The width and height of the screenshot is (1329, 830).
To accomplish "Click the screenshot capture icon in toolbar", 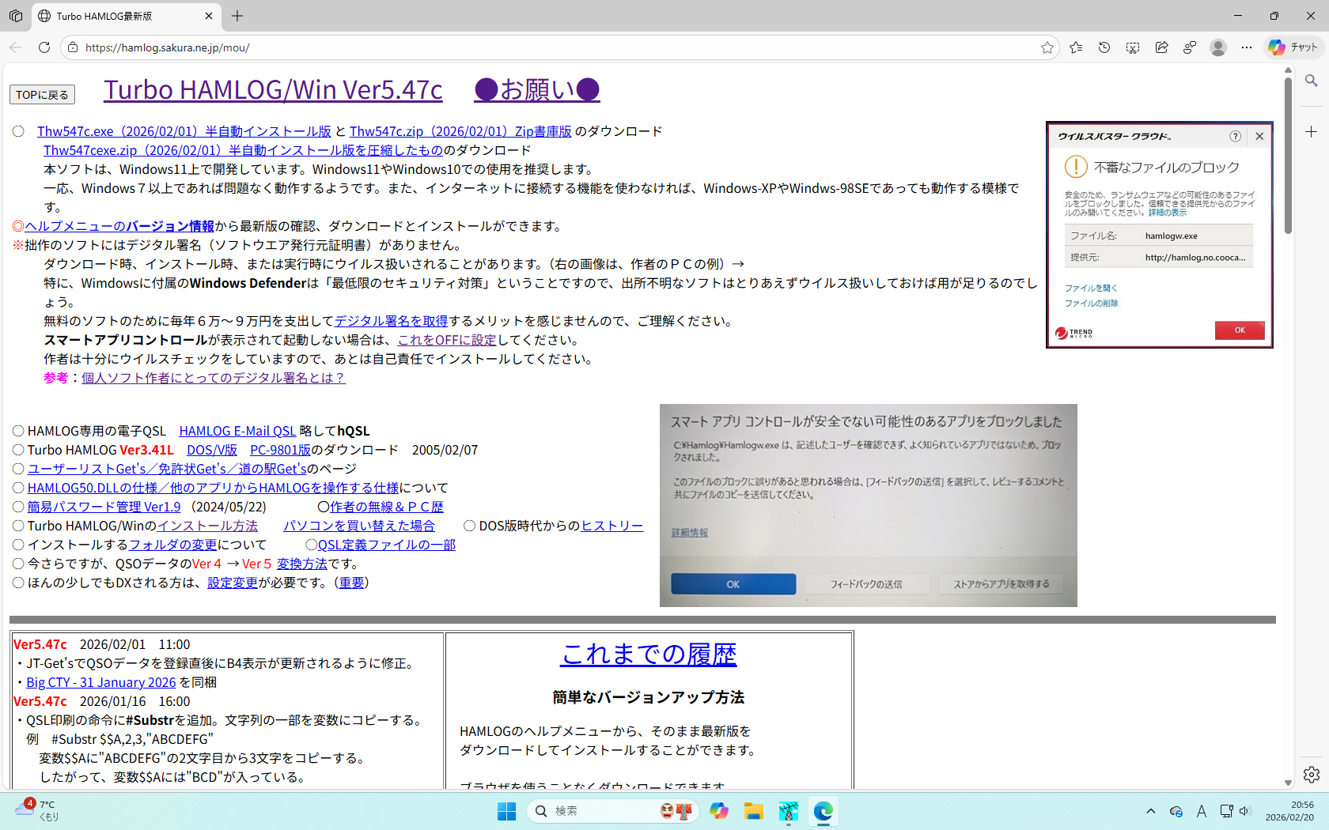I will click(x=1133, y=47).
